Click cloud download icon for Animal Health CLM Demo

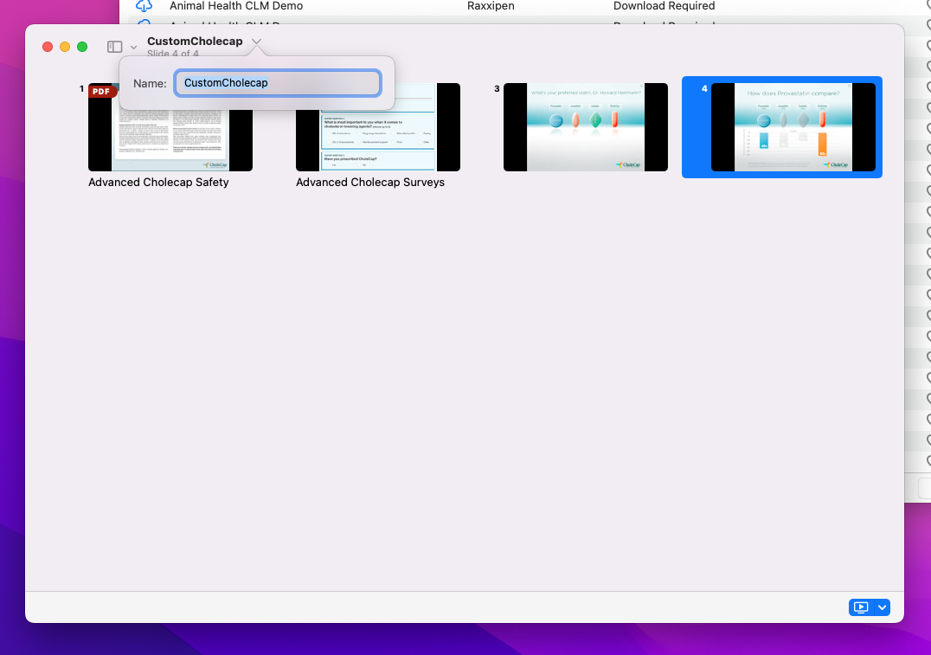point(144,6)
